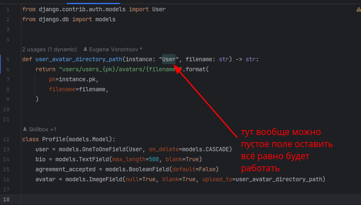361x205 pixels.
Task: Click on_delete=models.CASCADE argument
Action: [189, 149]
